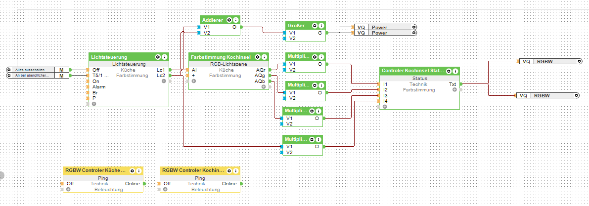Click Txt output on Controler Kochinsel Status
The image size is (589, 206).
point(453,84)
